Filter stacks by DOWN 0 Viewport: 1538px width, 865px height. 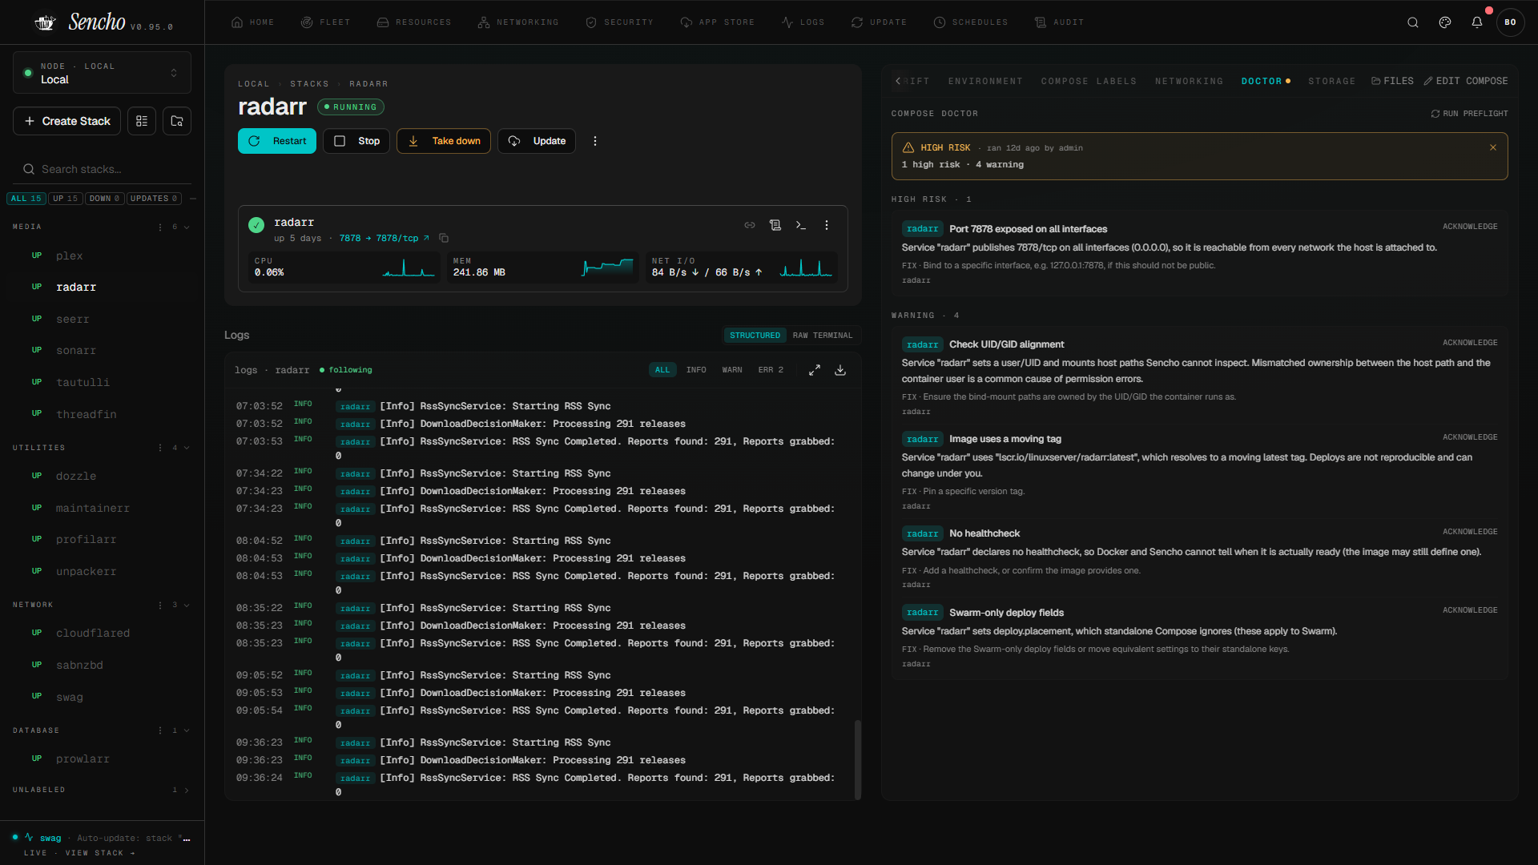(x=104, y=199)
